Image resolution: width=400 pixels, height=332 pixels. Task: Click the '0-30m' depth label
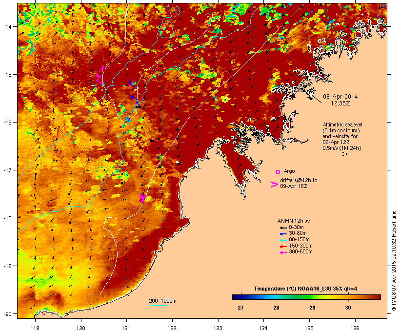tap(296, 228)
